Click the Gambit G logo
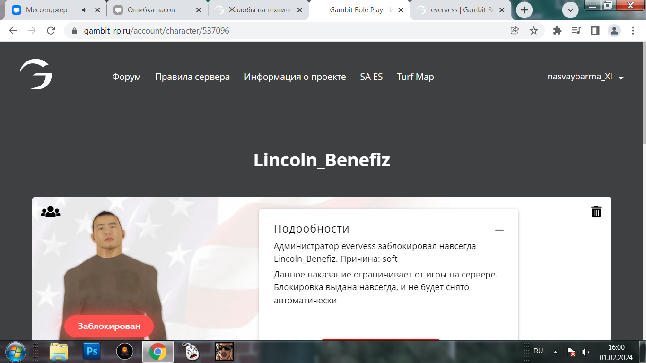The height and width of the screenshot is (363, 646). (36, 75)
